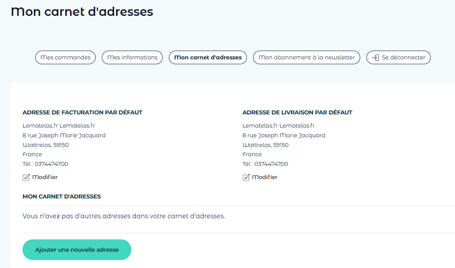Viewport: 455px width, 268px height.
Task: Select the Mon carnet d'adresses tab
Action: click(x=208, y=58)
